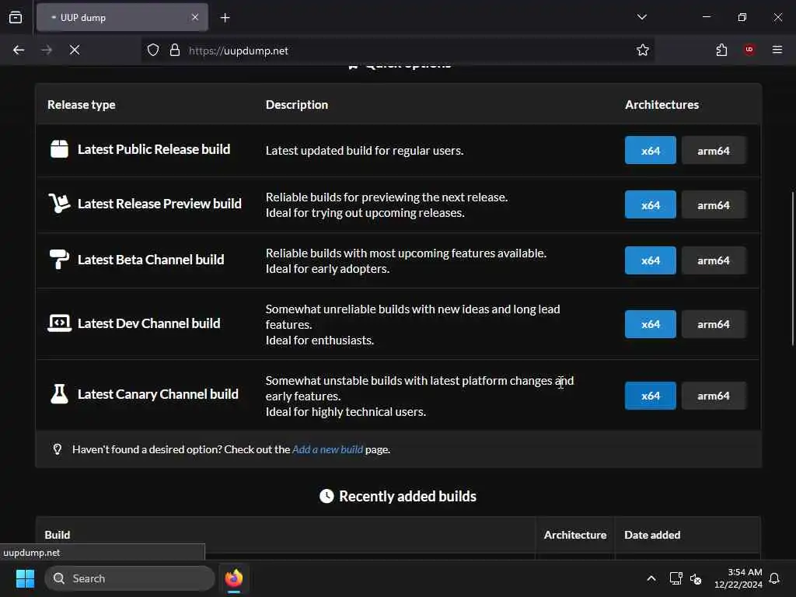Viewport: 796px width, 597px height.
Task: Click Latest Release Preview build title
Action: pos(159,204)
